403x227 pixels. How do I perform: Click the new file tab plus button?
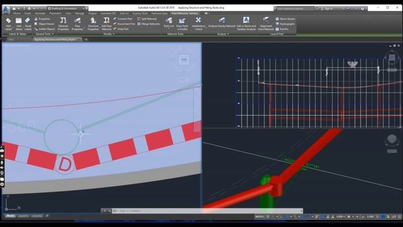pyautogui.click(x=86, y=40)
